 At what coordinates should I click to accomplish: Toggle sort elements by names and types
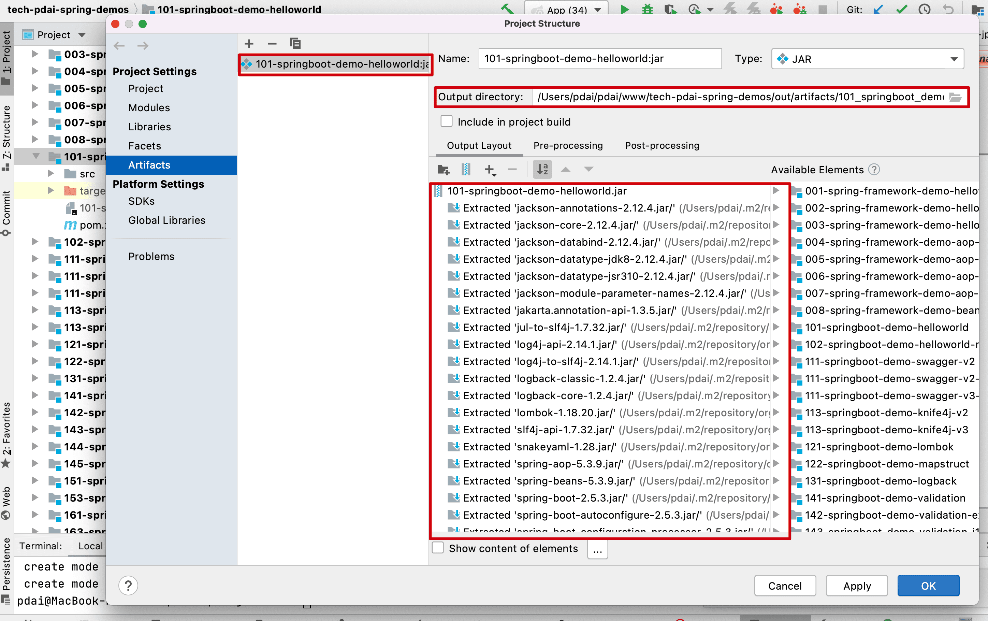[x=542, y=169]
